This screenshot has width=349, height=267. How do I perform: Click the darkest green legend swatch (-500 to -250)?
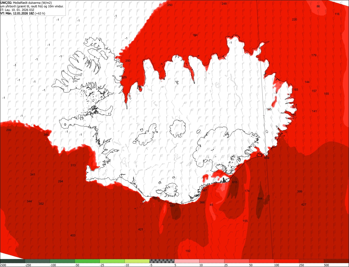12,261
